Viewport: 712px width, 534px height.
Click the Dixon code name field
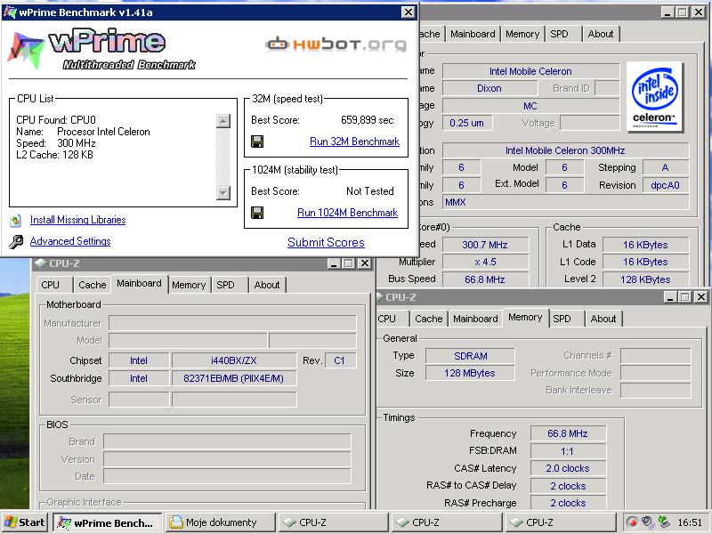click(489, 88)
